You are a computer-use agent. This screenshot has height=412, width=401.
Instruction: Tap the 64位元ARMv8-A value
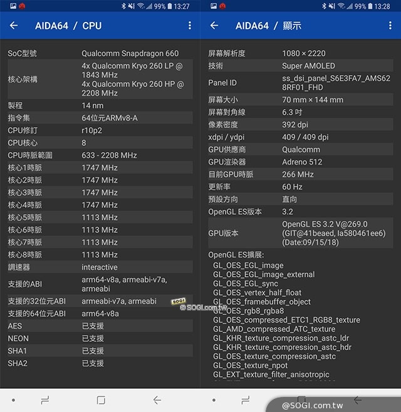click(110, 118)
